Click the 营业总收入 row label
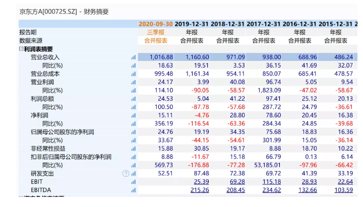The width and height of the screenshot is (363, 207). coord(45,57)
